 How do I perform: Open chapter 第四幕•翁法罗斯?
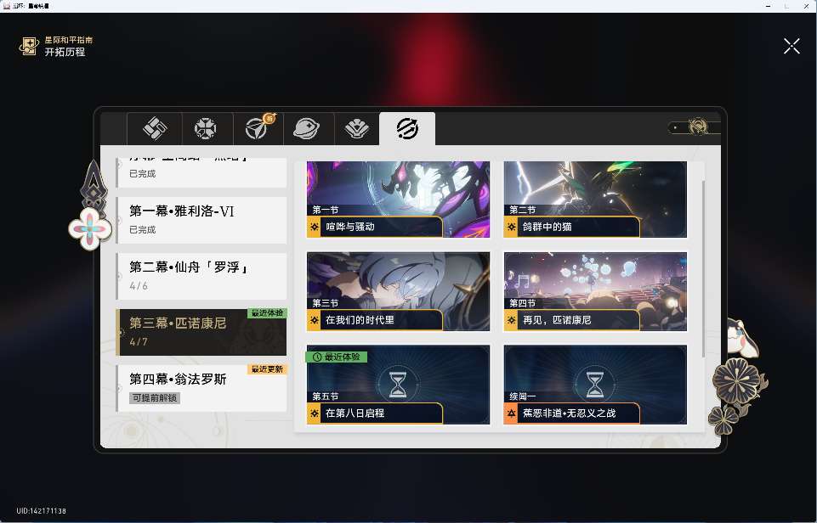pos(201,387)
